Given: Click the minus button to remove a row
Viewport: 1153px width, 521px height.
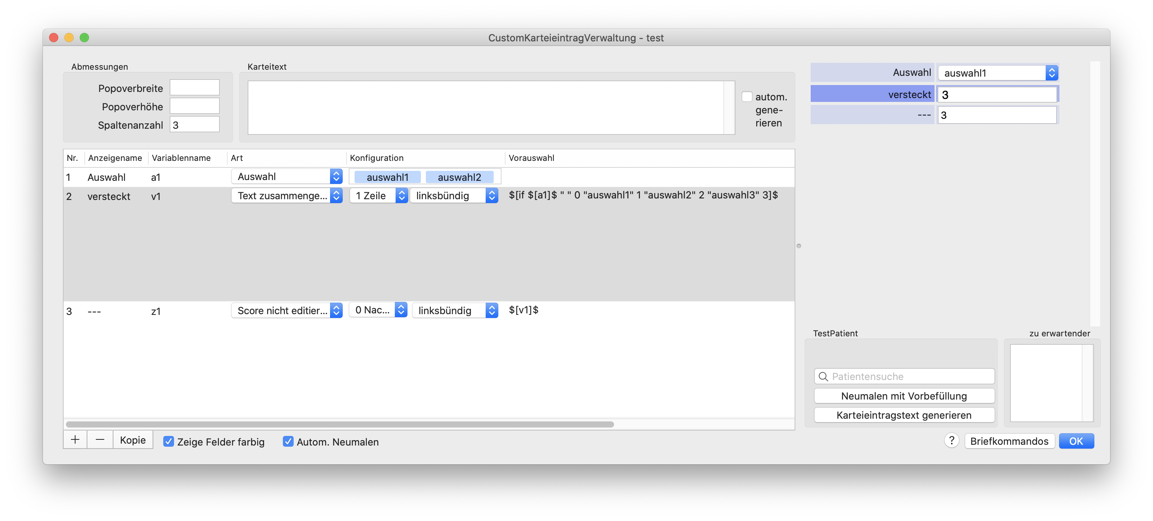Looking at the screenshot, I should (100, 440).
